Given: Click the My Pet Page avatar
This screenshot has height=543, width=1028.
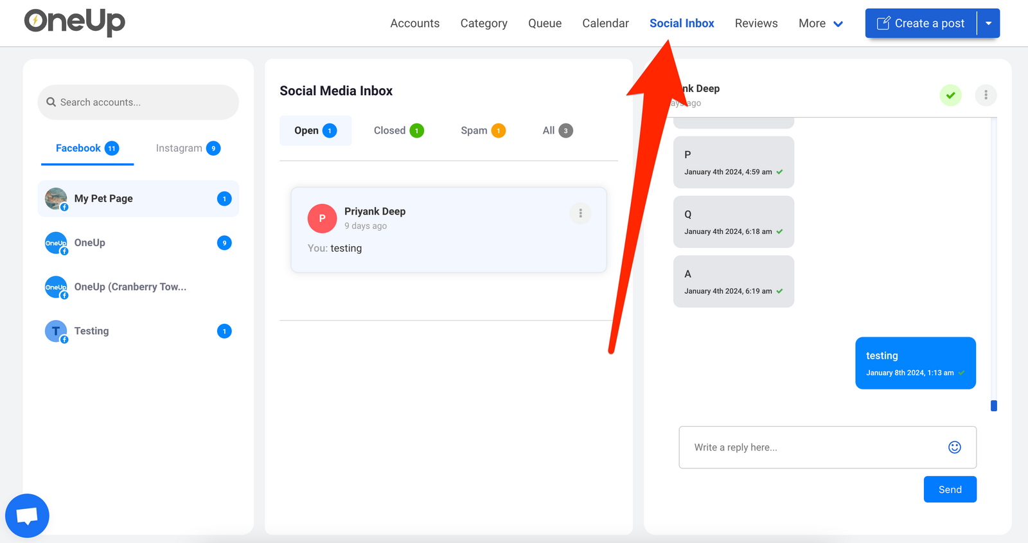Looking at the screenshot, I should (56, 199).
